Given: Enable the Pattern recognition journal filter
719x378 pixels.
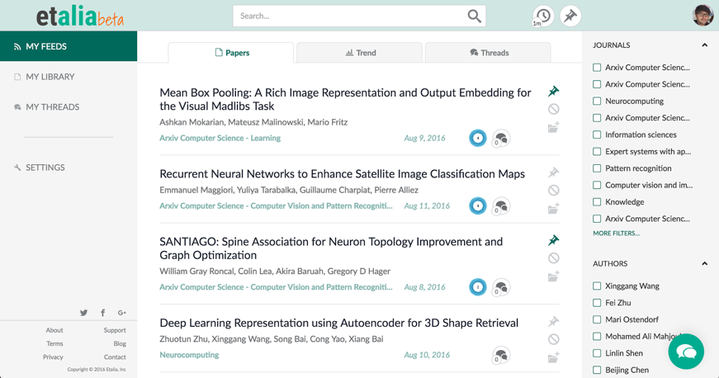Looking at the screenshot, I should coord(597,168).
